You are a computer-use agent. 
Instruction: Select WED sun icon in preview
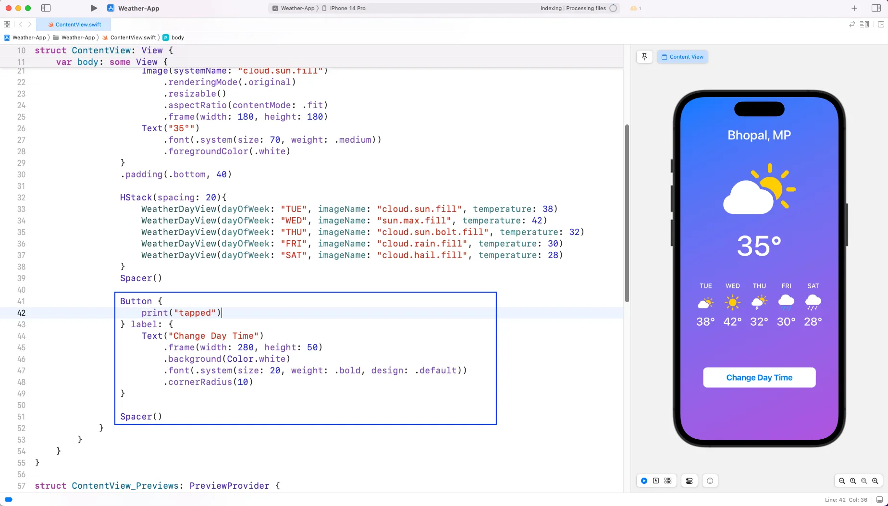tap(732, 303)
